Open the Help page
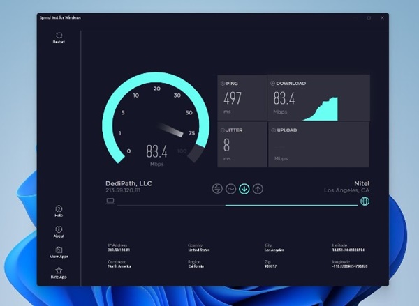Viewport: 419px width, 306px height. (59, 211)
